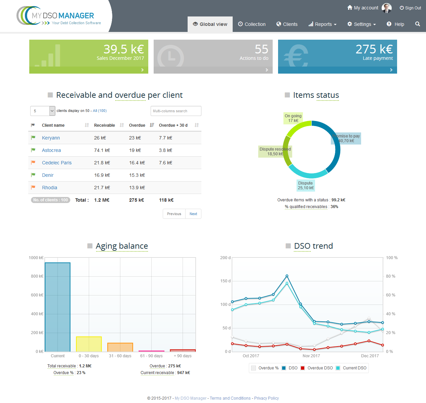Image resolution: width=426 pixels, height=403 pixels.
Task: Click Total receivable label under Aging chart
Action: click(x=62, y=366)
